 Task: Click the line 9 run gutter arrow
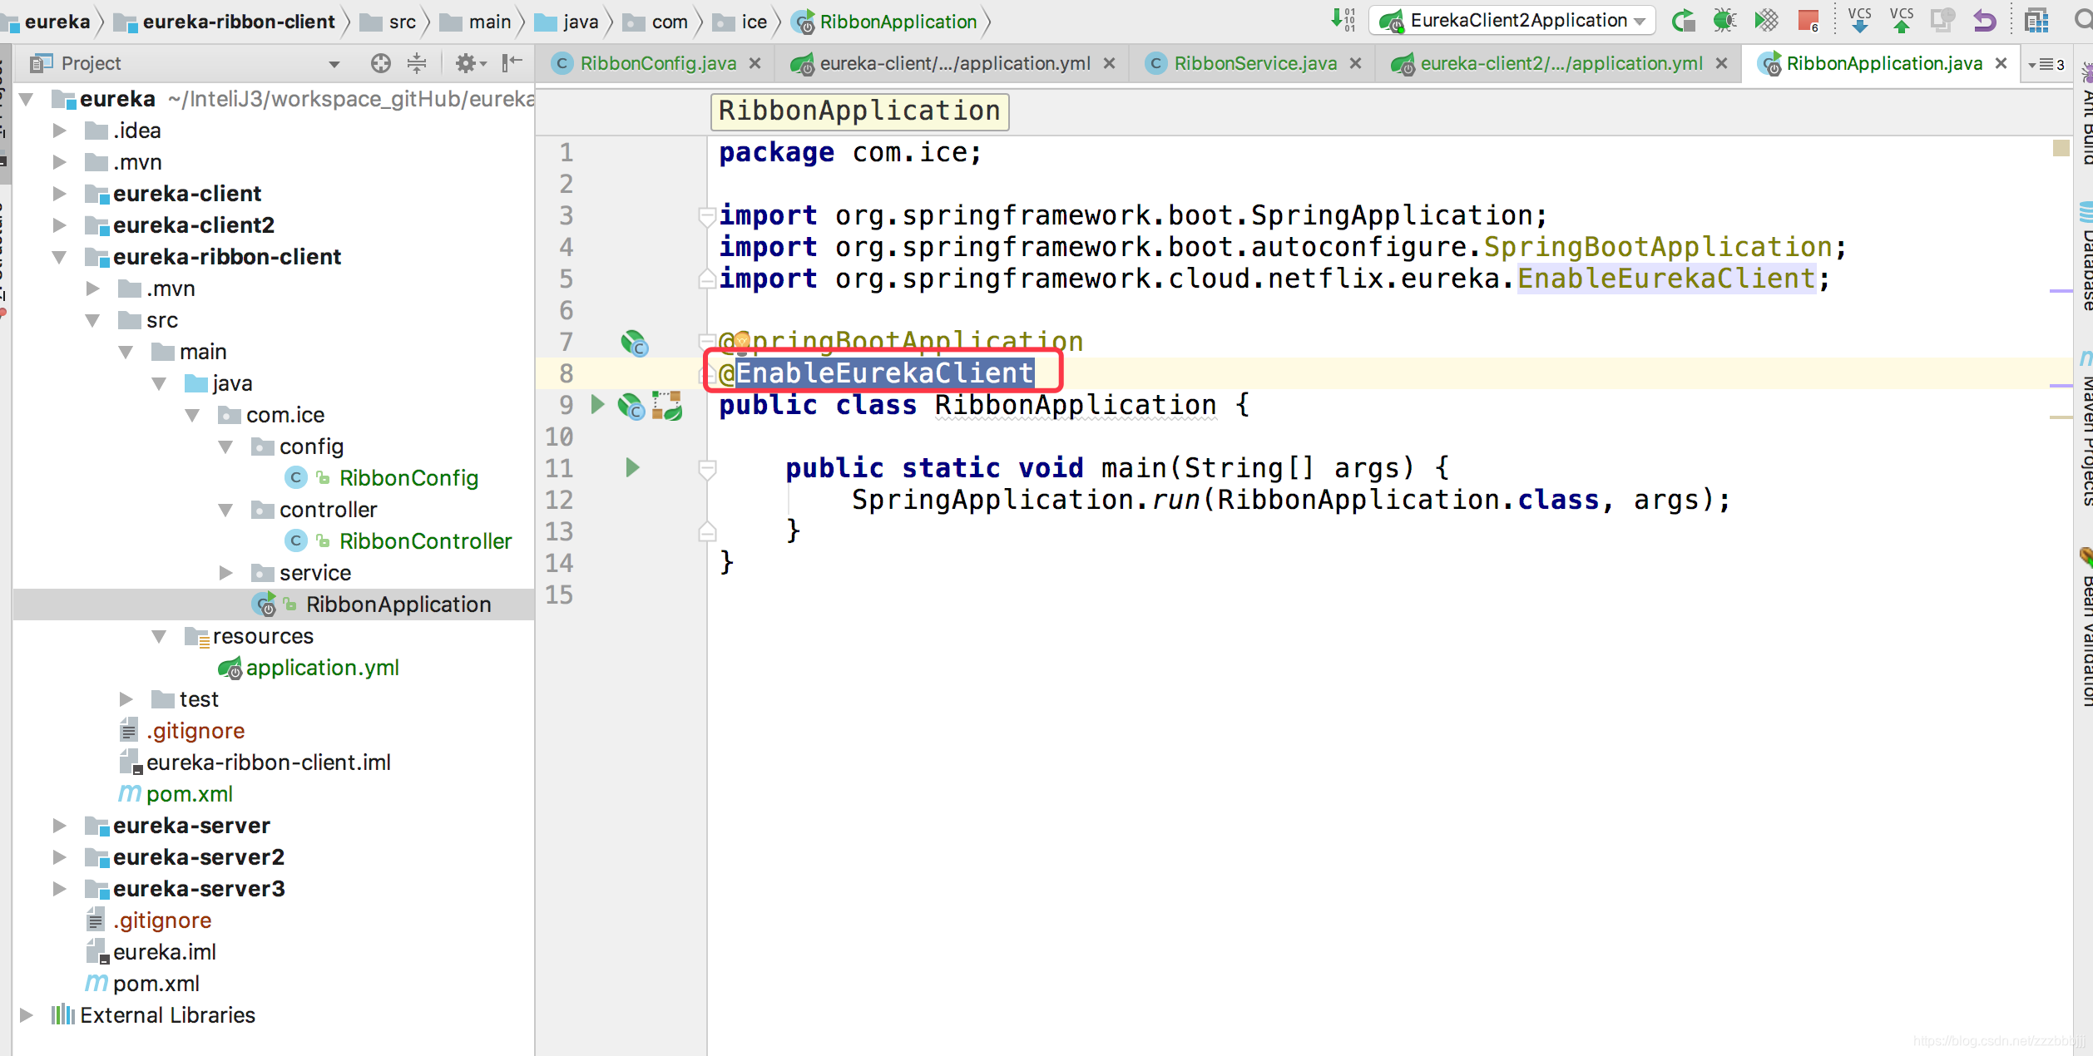[x=597, y=405]
